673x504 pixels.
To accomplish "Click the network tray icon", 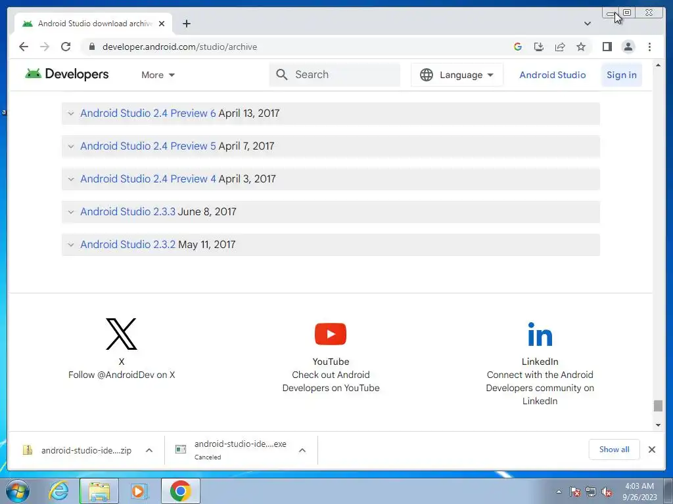I will point(591,492).
